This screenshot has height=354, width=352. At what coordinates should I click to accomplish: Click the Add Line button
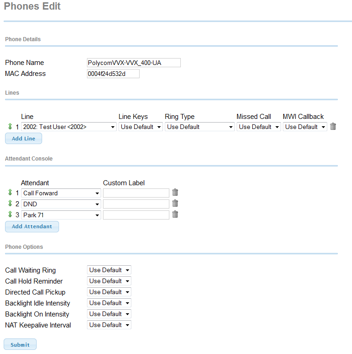pyautogui.click(x=23, y=139)
